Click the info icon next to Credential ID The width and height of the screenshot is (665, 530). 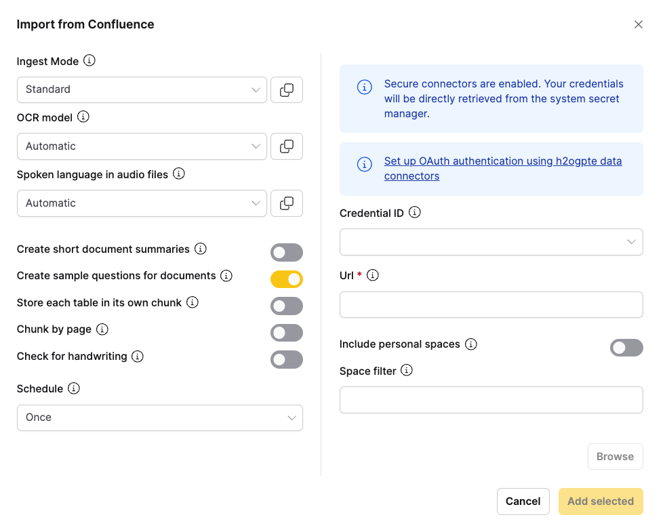click(x=415, y=213)
